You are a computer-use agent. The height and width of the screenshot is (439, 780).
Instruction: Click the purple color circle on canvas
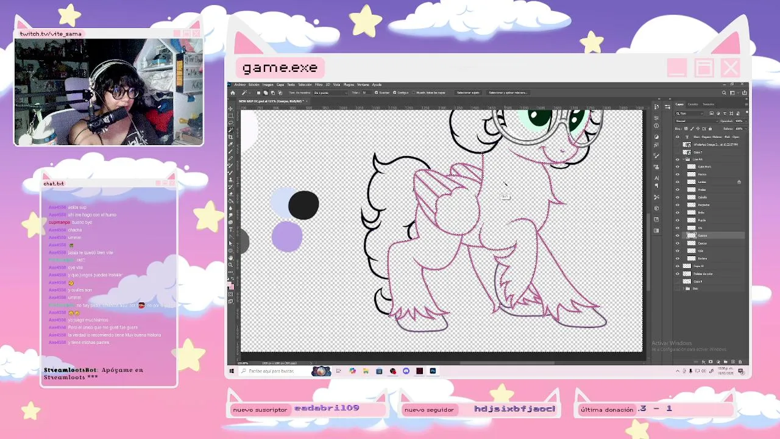[x=286, y=237]
